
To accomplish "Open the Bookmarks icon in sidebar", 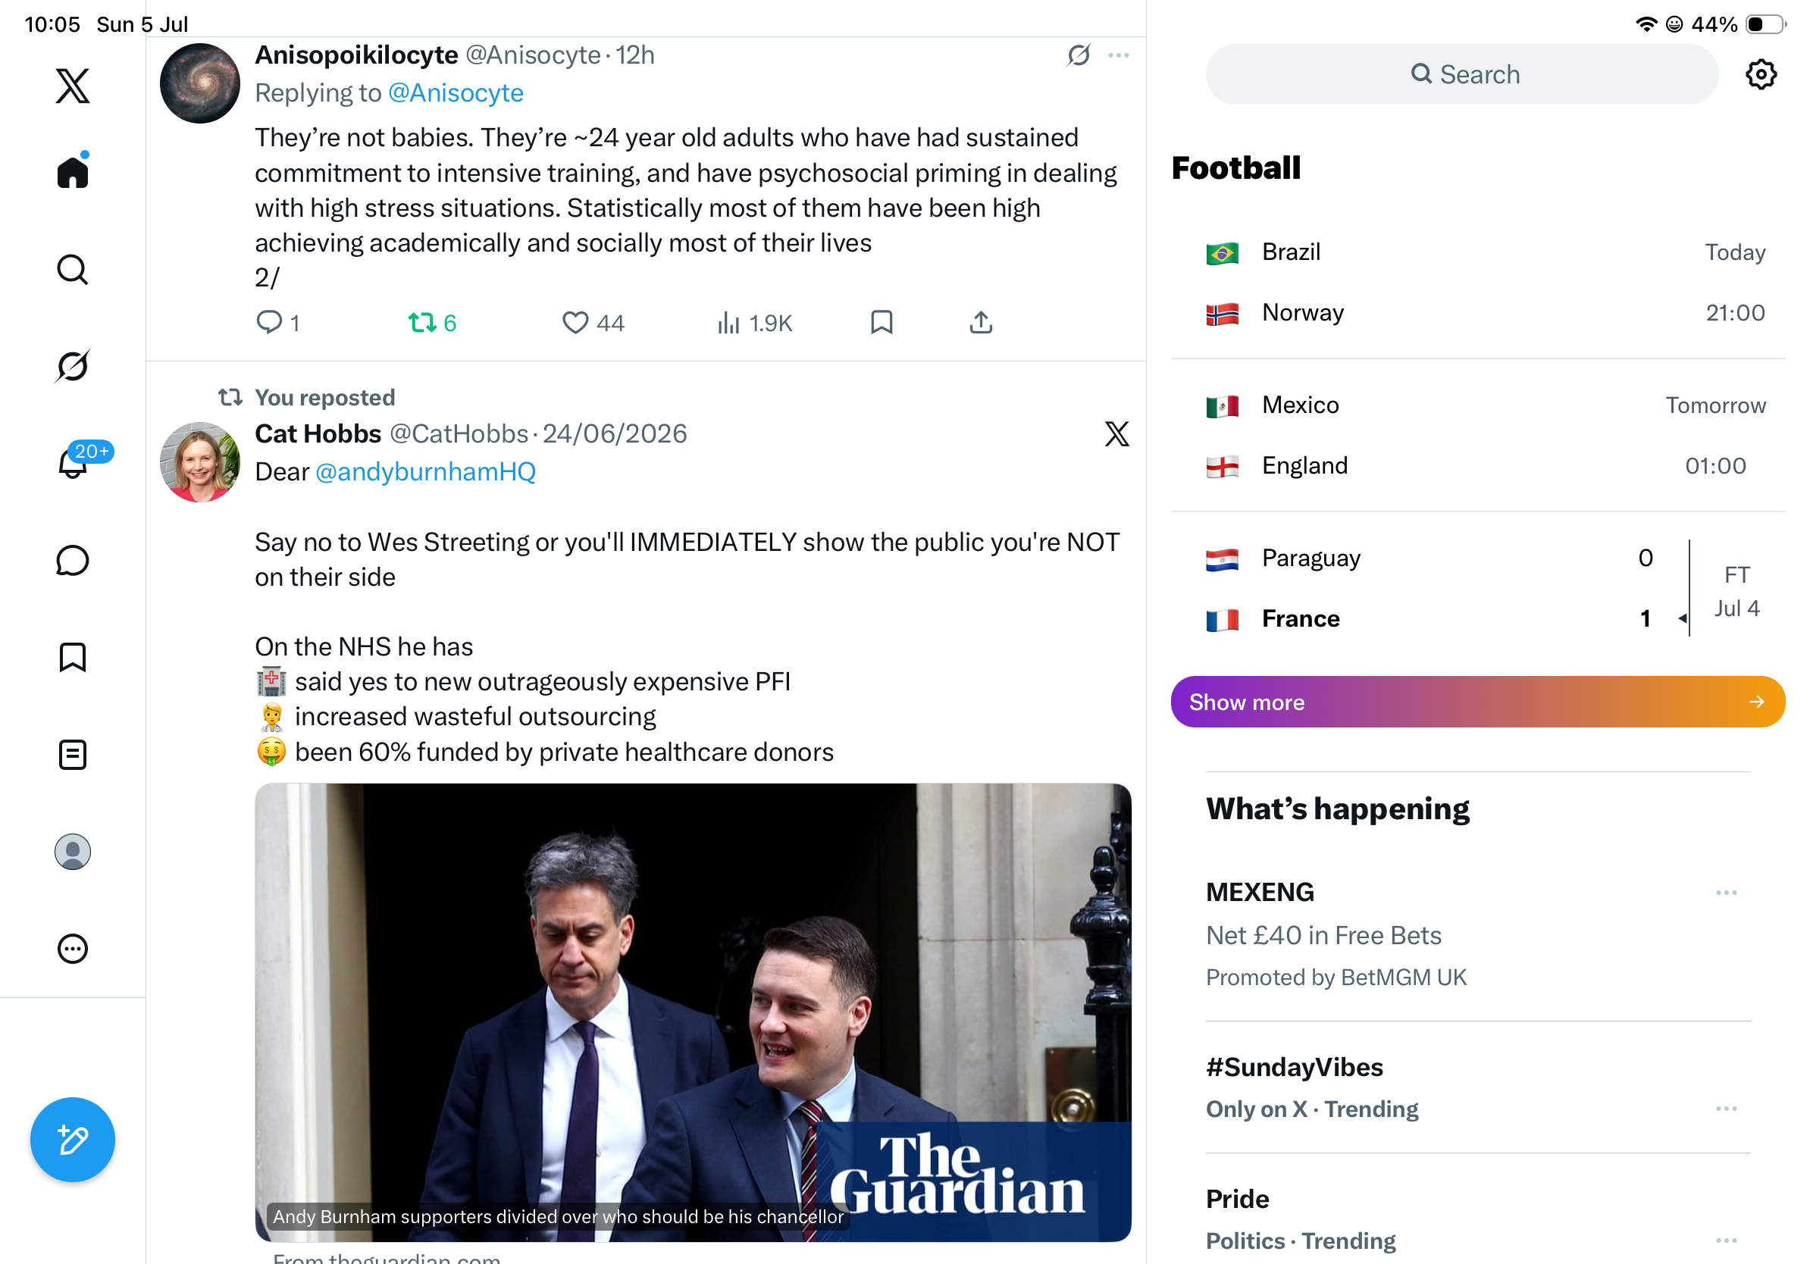I will point(73,657).
